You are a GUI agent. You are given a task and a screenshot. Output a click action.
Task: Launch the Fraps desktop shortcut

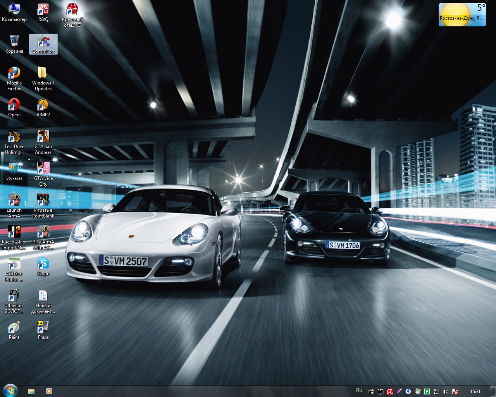click(43, 330)
